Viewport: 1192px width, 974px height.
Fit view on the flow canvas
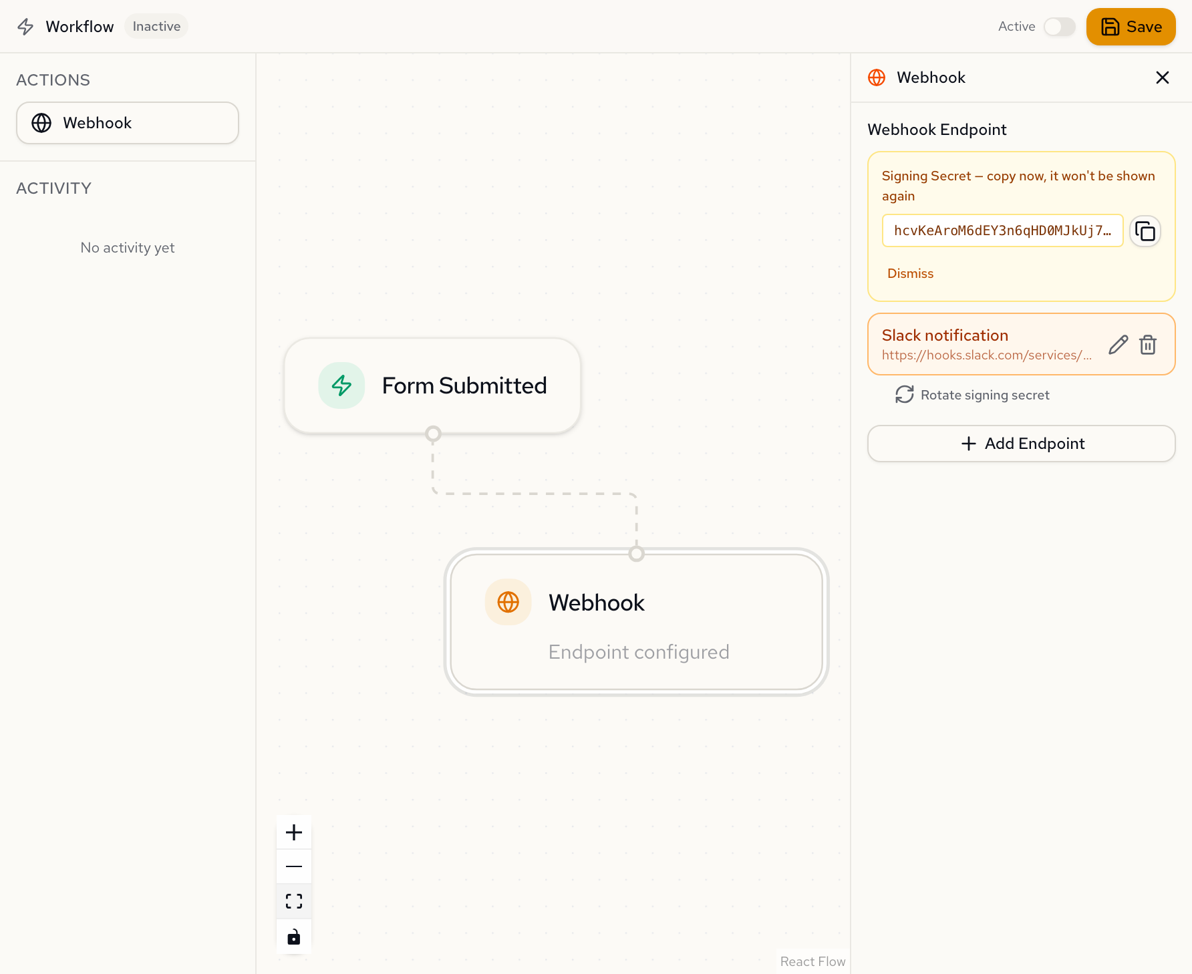coord(294,901)
